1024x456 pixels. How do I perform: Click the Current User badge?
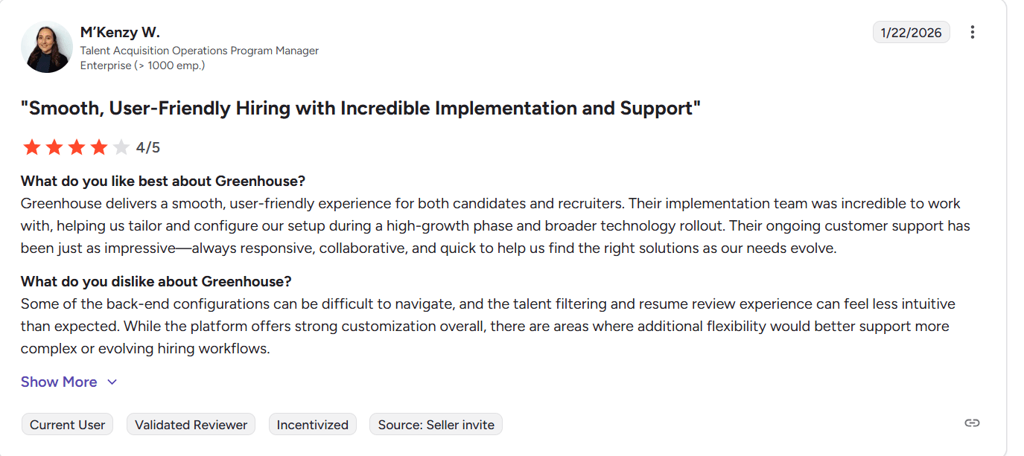click(67, 424)
